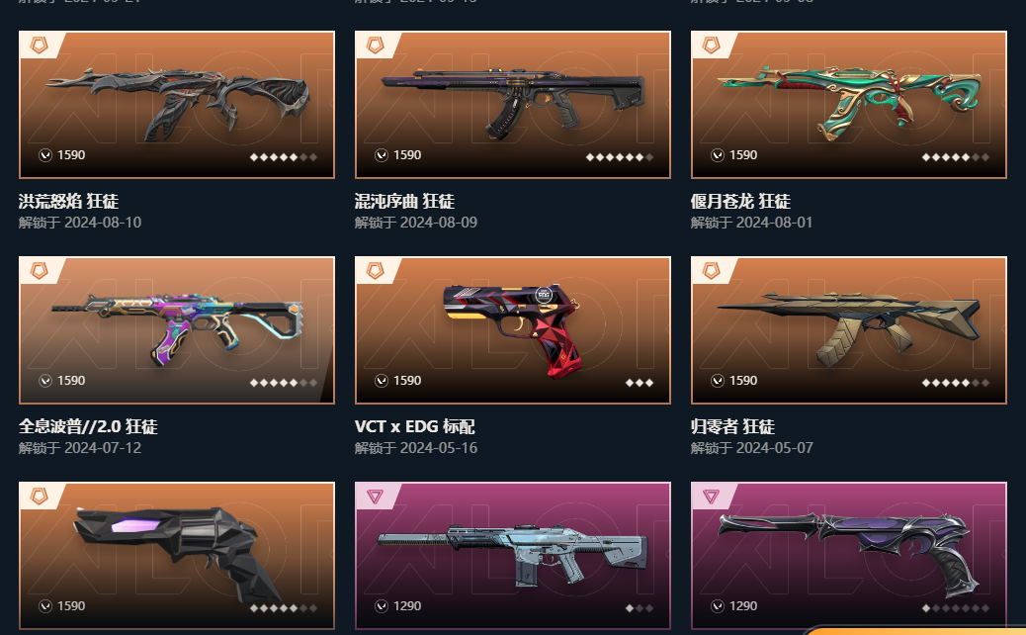Screen dimensions: 1026x635
Task: Click the tier badge on VCT x EDG card
Action: click(x=375, y=270)
